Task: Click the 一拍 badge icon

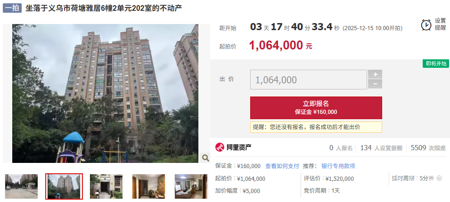Action: point(12,8)
